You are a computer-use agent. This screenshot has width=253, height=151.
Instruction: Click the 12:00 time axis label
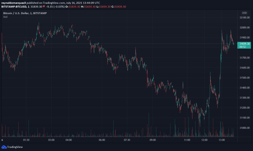[x=204, y=140]
